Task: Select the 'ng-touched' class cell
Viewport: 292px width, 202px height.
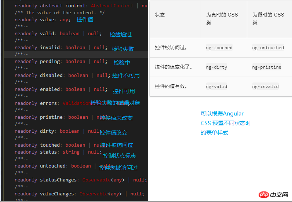Action: [219, 48]
